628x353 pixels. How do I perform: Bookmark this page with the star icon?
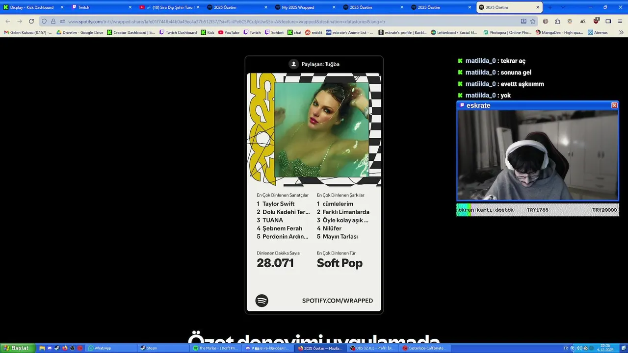pos(533,21)
